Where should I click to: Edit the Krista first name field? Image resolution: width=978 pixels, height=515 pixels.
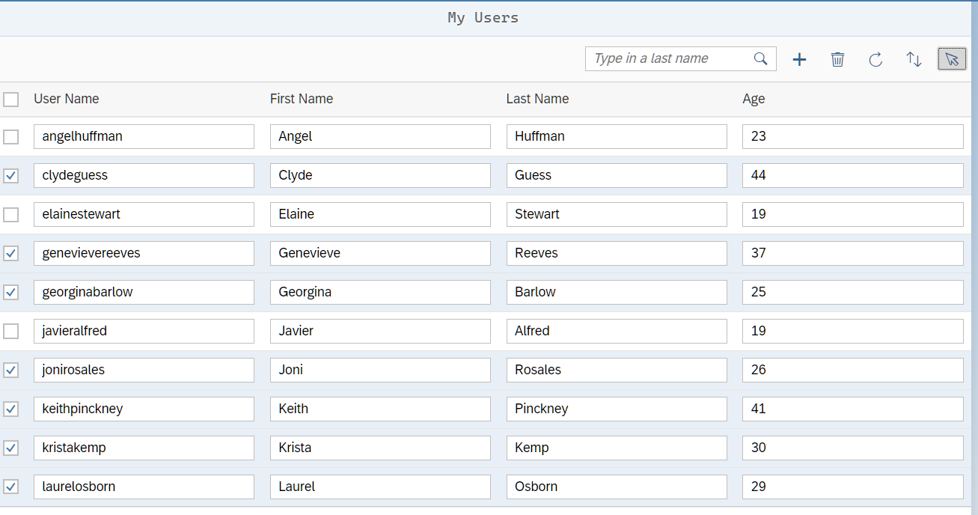(380, 448)
